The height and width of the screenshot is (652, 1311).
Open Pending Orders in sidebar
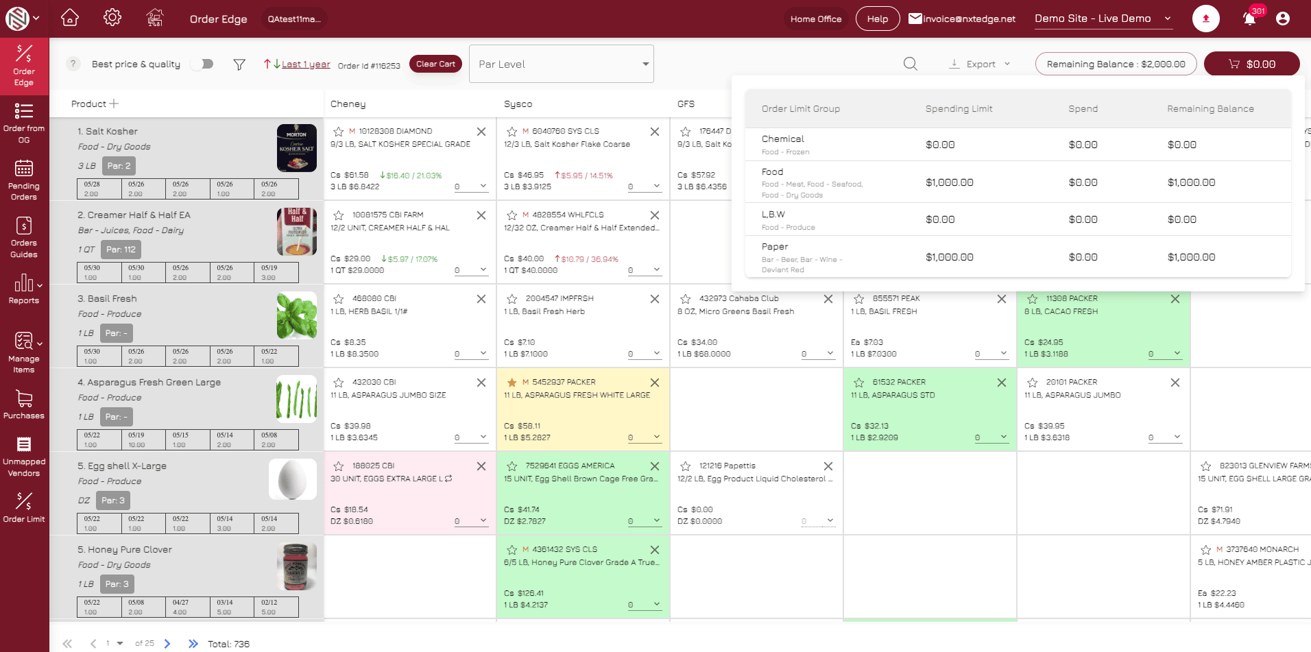(24, 180)
